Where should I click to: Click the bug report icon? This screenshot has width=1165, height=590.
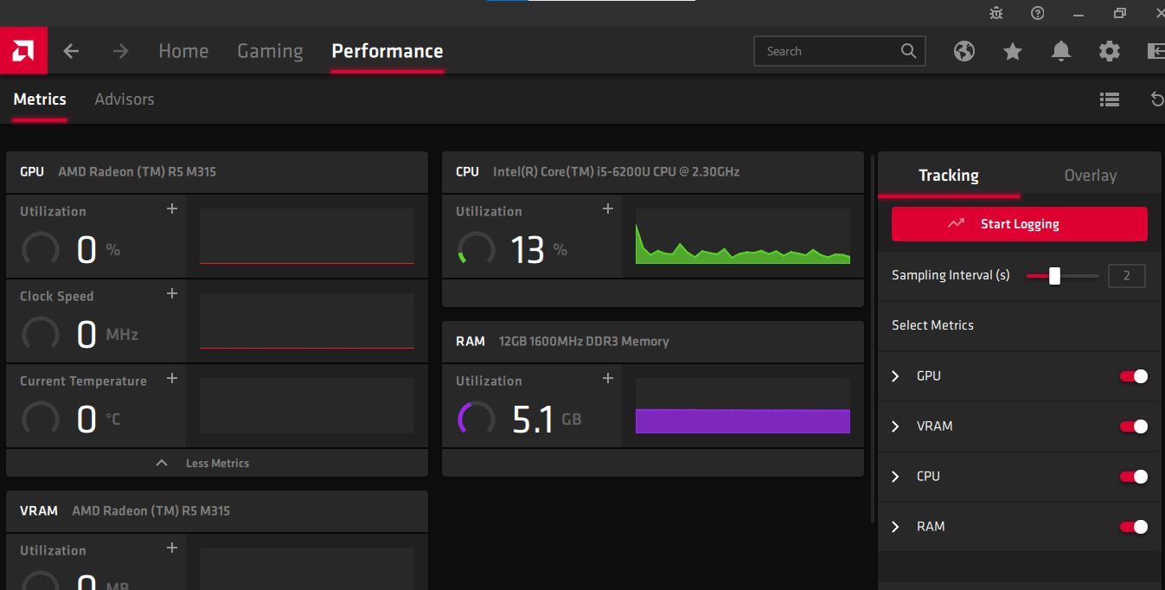pyautogui.click(x=996, y=13)
